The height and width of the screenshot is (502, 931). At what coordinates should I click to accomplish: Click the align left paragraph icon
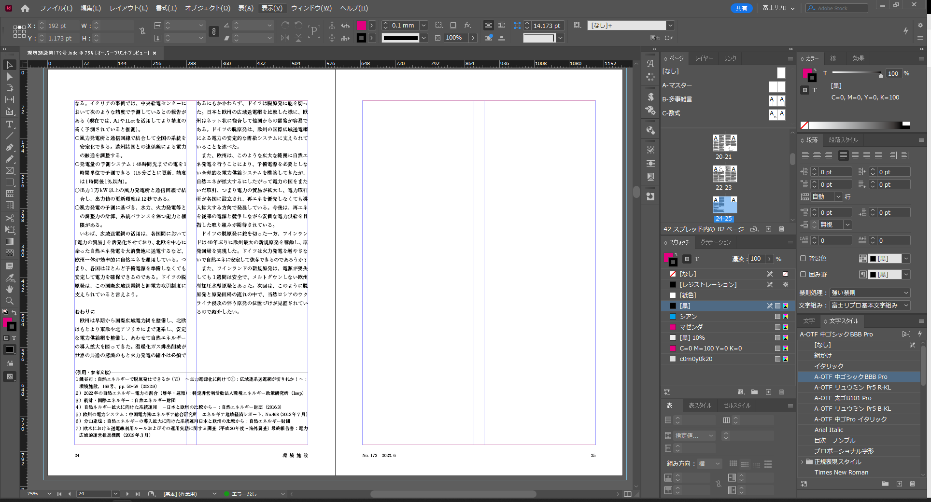[x=805, y=155]
